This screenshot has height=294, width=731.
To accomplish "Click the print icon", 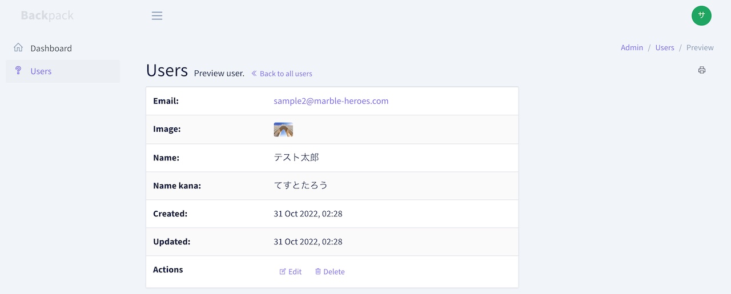I will pyautogui.click(x=702, y=70).
